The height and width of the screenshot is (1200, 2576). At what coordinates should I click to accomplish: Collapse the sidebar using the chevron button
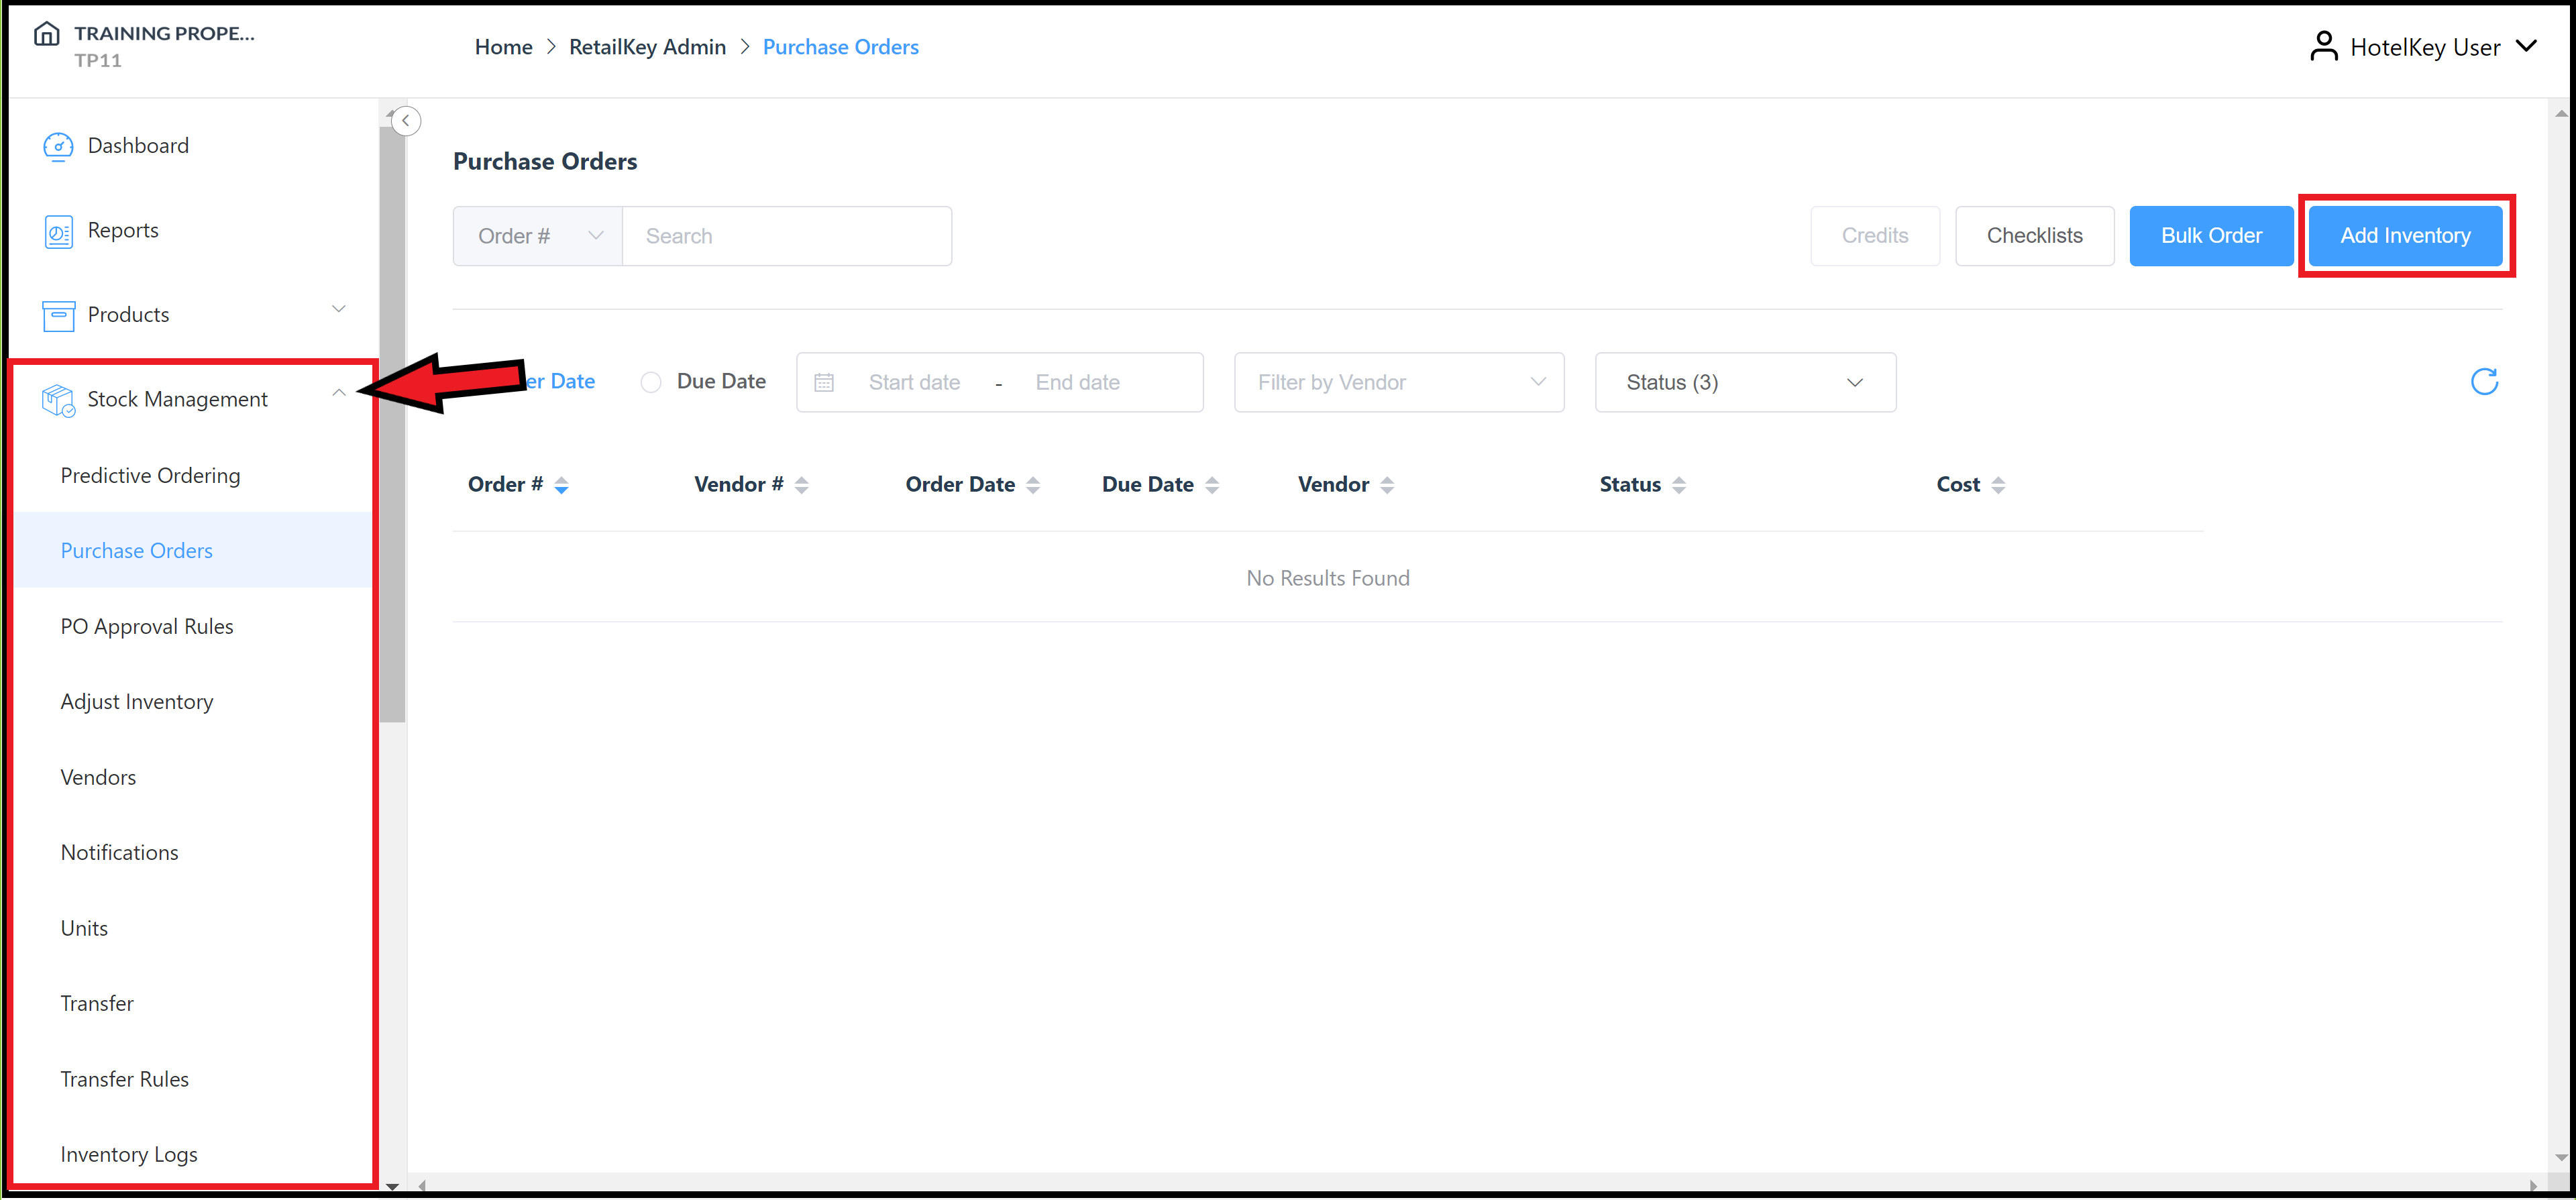[x=406, y=120]
